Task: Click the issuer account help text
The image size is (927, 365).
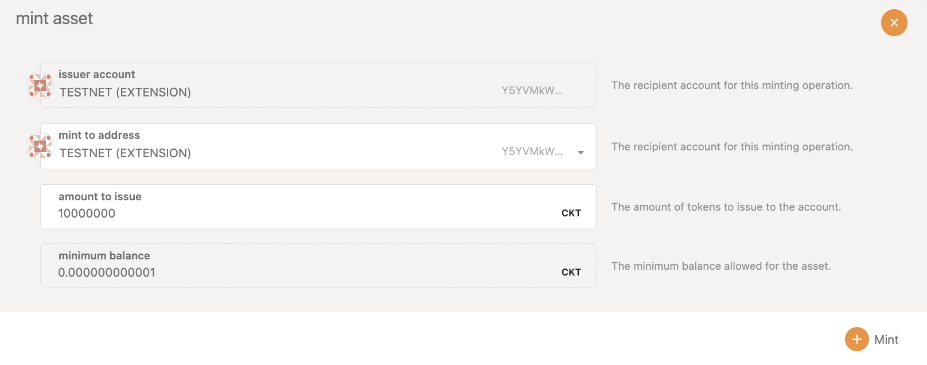Action: pyautogui.click(x=731, y=86)
